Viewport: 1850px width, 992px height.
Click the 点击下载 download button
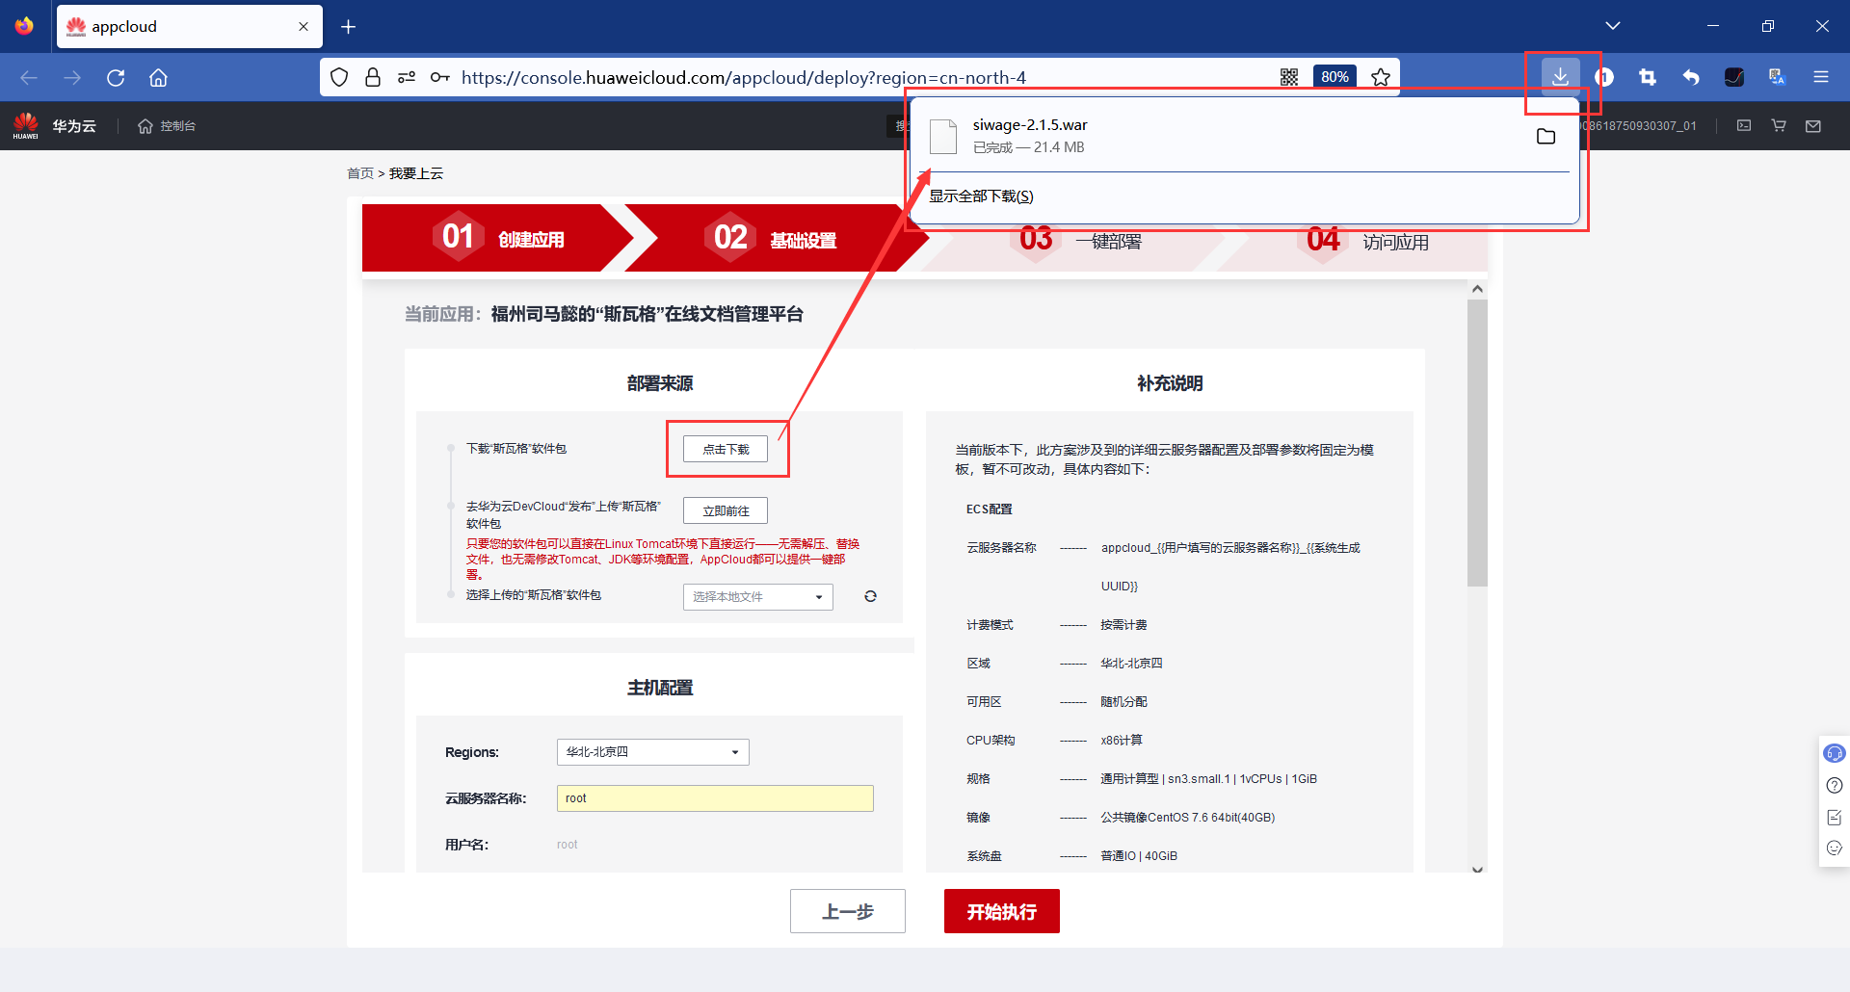pyautogui.click(x=727, y=448)
